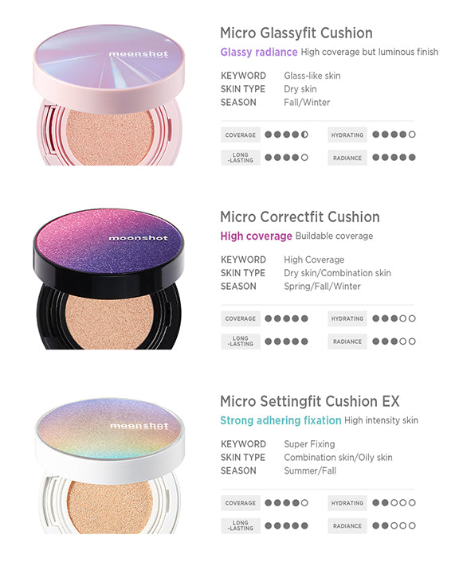
Task: Click Glassyfit HYDRATING label badge
Action: [x=347, y=135]
